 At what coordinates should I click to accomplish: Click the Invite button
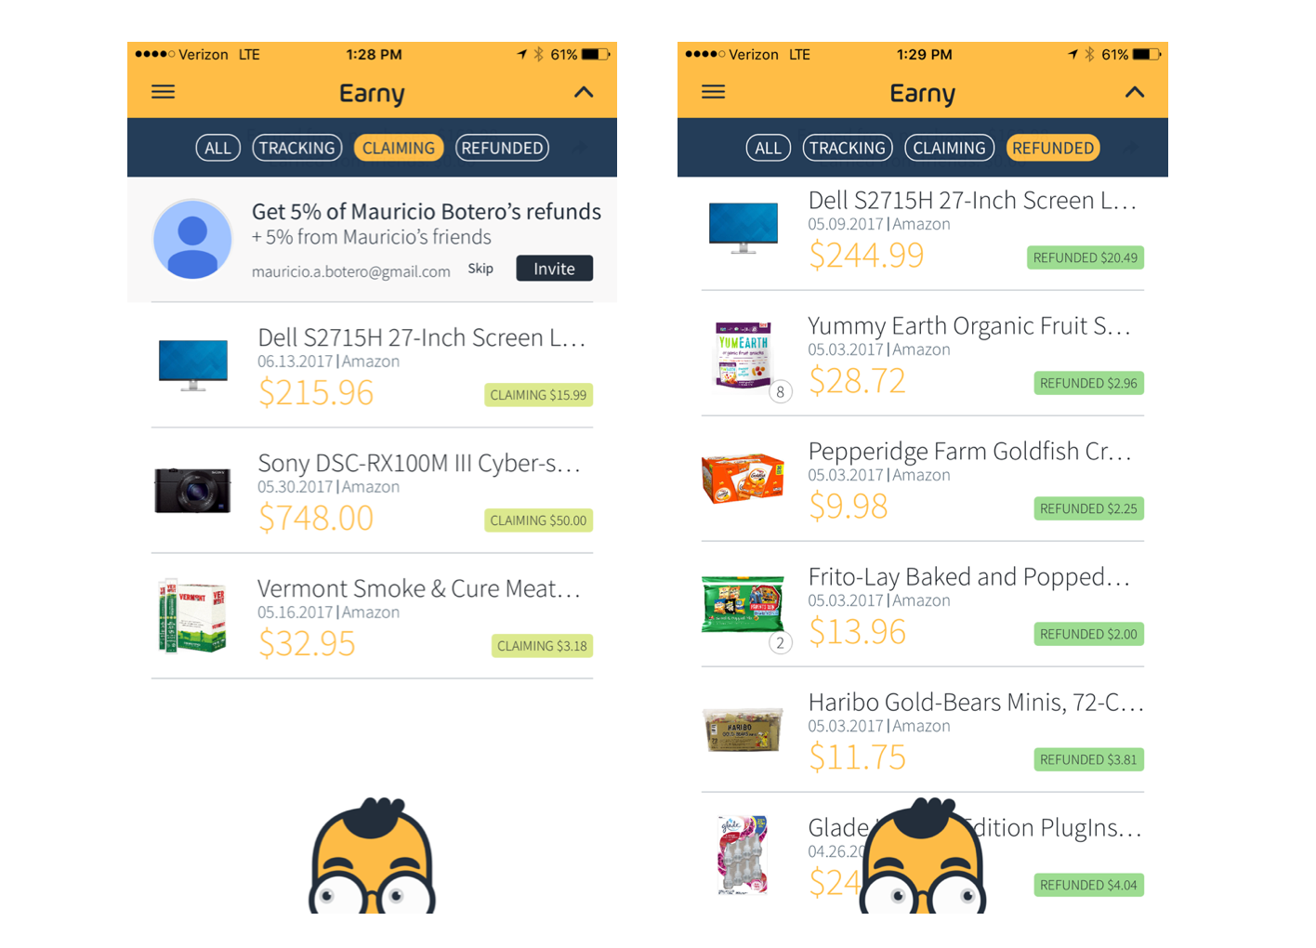tap(554, 269)
